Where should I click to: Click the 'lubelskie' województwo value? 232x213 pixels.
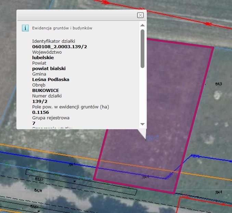pos(43,57)
